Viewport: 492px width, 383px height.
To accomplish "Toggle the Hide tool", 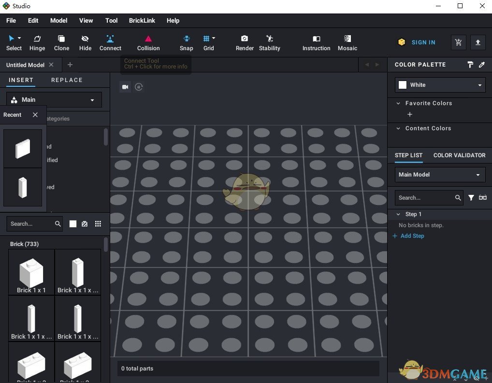I will (85, 42).
